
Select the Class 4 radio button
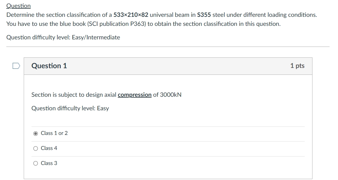click(x=36, y=148)
